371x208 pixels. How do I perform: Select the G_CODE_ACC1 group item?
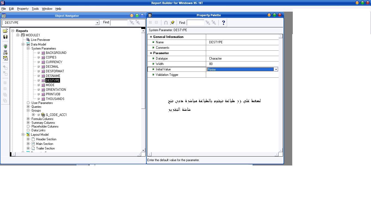click(x=56, y=115)
